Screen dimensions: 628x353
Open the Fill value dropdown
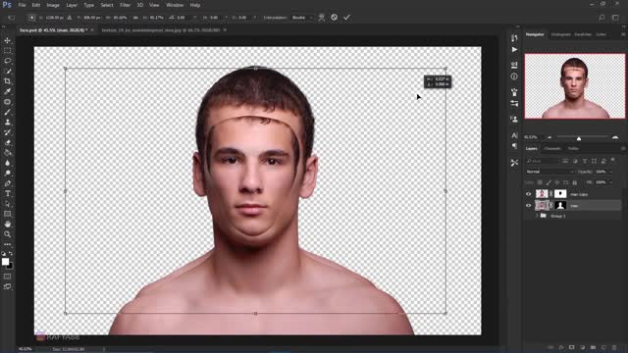[x=611, y=182]
